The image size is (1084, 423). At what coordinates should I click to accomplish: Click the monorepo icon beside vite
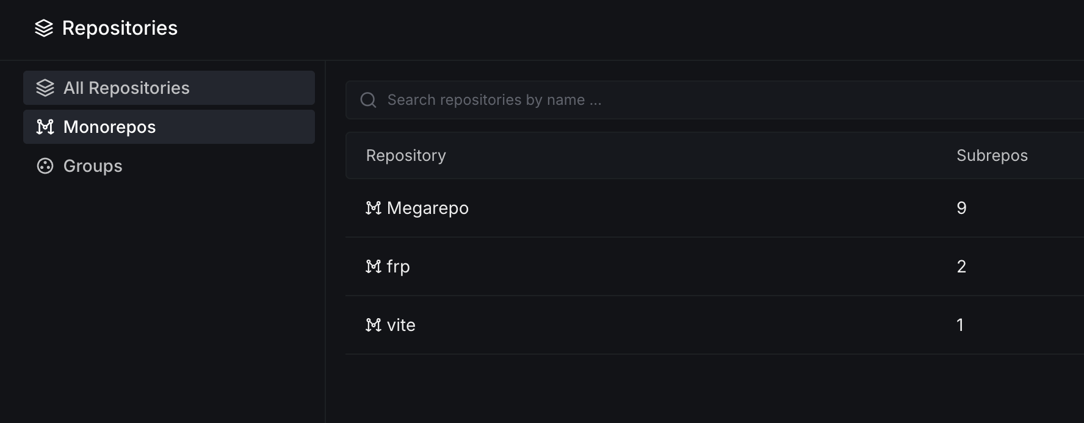pos(373,325)
